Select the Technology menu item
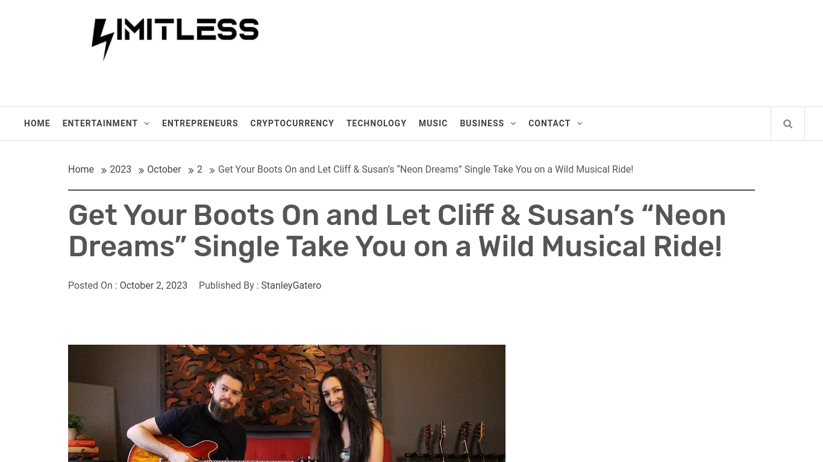This screenshot has height=462, width=823. [x=377, y=123]
